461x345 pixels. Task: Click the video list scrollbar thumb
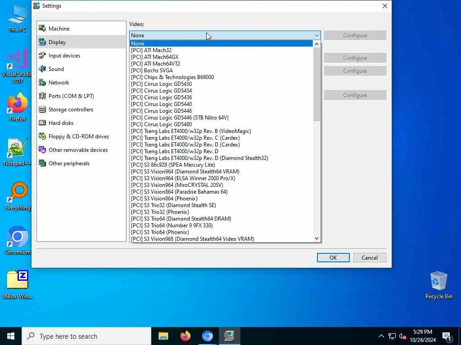coord(316,84)
